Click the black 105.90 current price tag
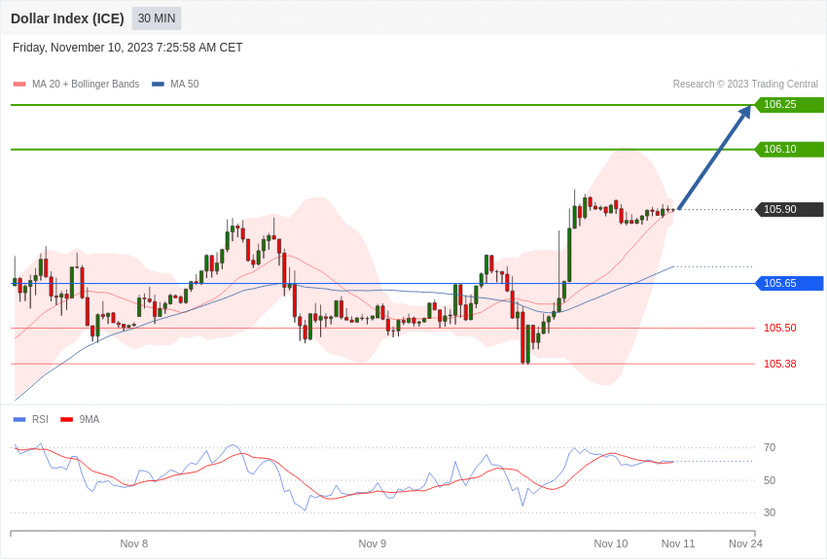Viewport: 827px width, 560px height. [789, 210]
